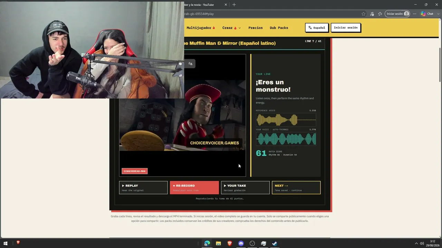Open the taskbar clock and date
The image size is (442, 248).
tap(433, 243)
